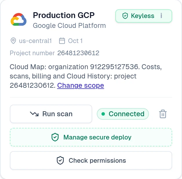The width and height of the screenshot is (182, 179).
Task: Click project number 26481230612 value
Action: click(x=78, y=53)
